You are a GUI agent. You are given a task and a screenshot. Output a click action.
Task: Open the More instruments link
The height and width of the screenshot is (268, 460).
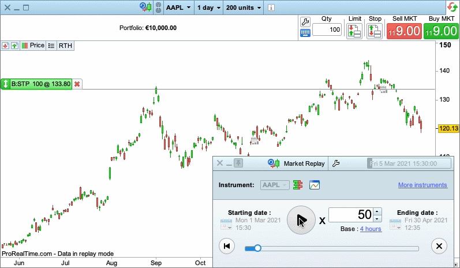pyautogui.click(x=422, y=185)
